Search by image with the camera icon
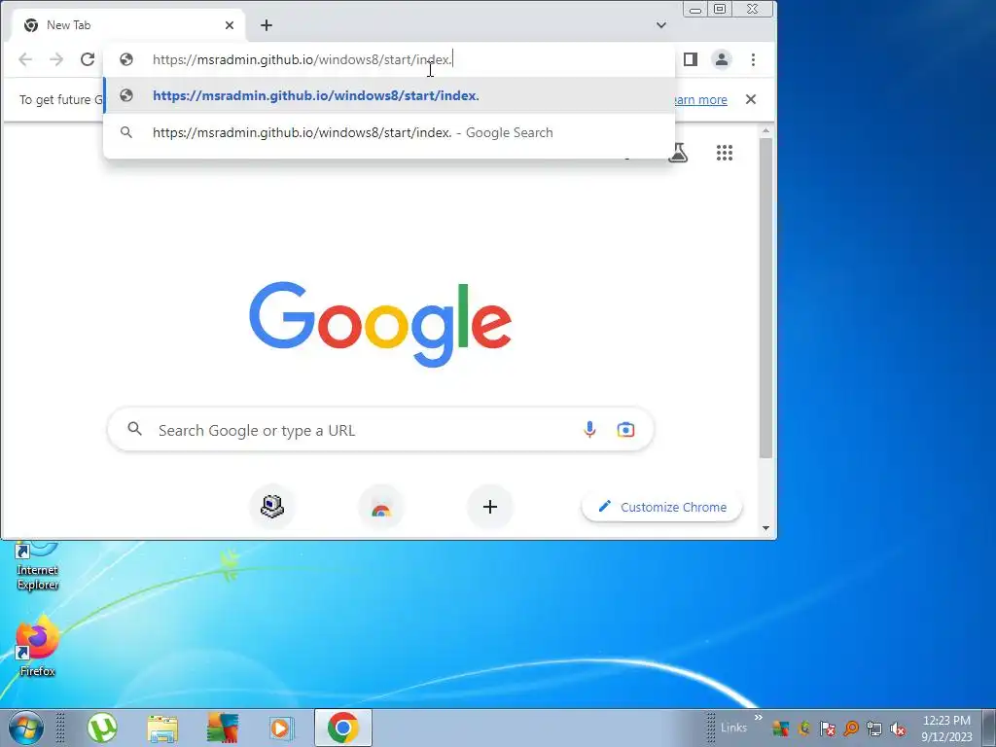Viewport: 996px width, 747px height. 625,430
